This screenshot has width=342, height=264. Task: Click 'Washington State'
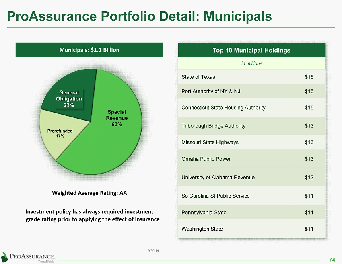point(202,229)
